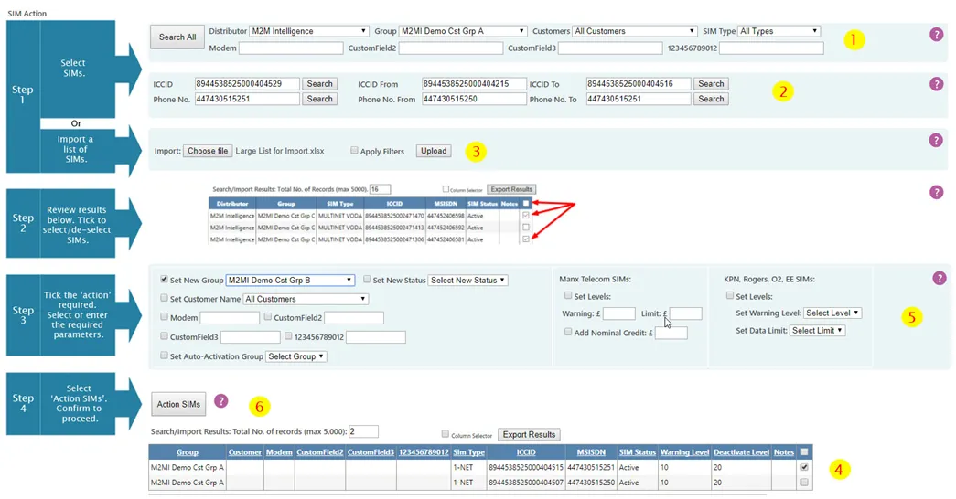The width and height of the screenshot is (956, 499).
Task: Sort bottom table by Deactivate Level column
Action: pyautogui.click(x=741, y=452)
